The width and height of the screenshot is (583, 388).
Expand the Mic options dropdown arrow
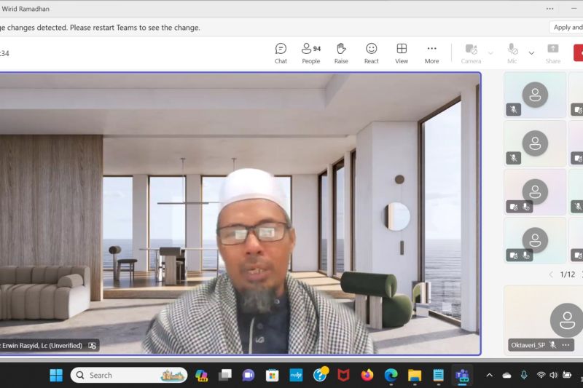point(531,52)
